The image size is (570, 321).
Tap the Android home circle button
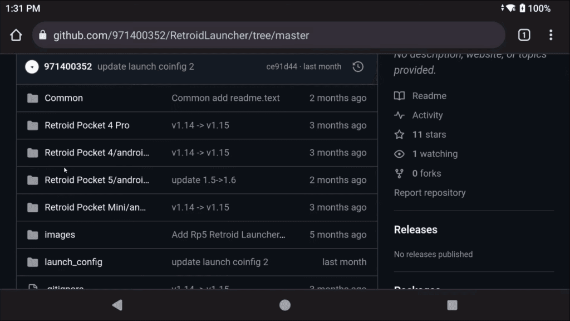pyautogui.click(x=285, y=305)
